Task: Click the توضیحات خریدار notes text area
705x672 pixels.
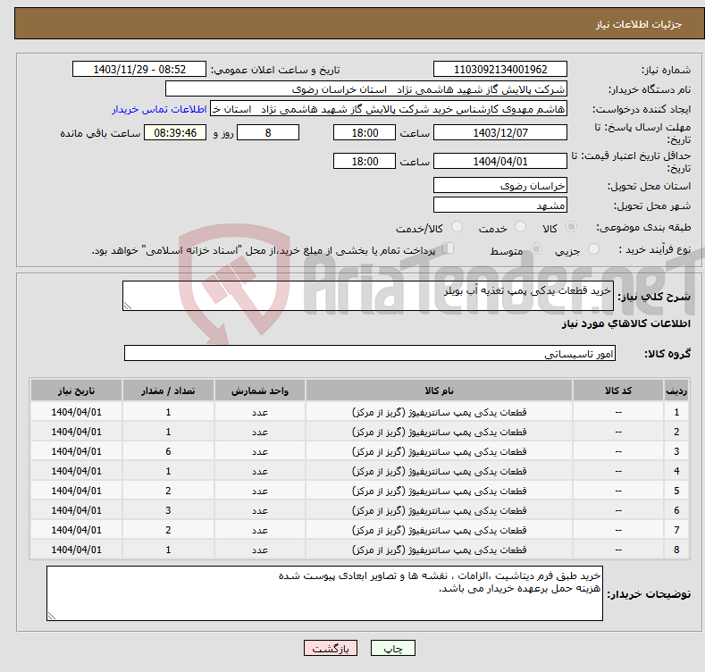Action: 324,593
